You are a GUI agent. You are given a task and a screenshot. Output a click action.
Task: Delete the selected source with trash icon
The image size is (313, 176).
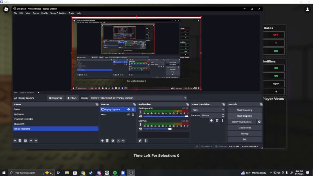click(x=107, y=141)
